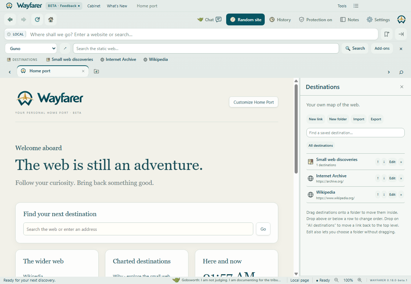Open the Notes panel

click(x=350, y=20)
